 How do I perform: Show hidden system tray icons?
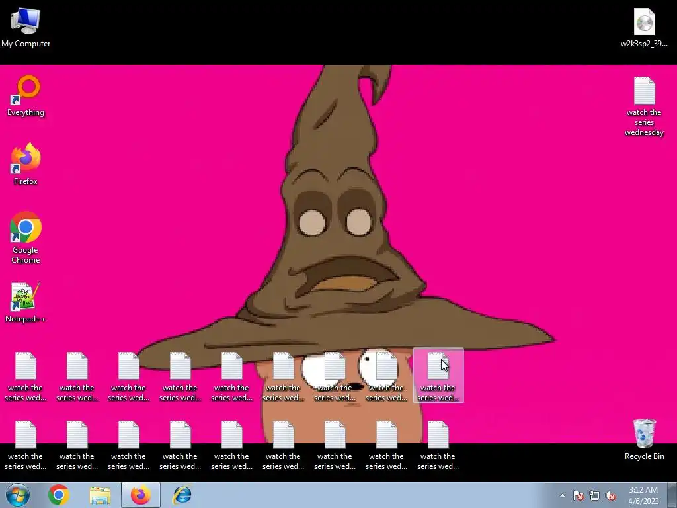(562, 495)
